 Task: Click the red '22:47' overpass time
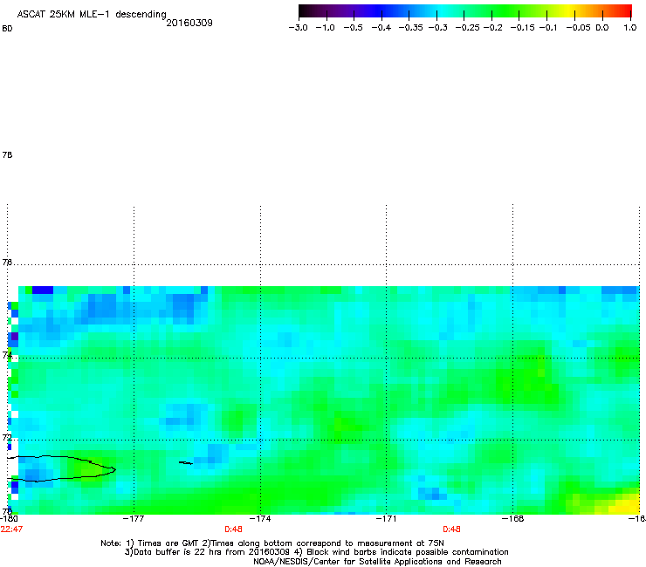tap(11, 529)
